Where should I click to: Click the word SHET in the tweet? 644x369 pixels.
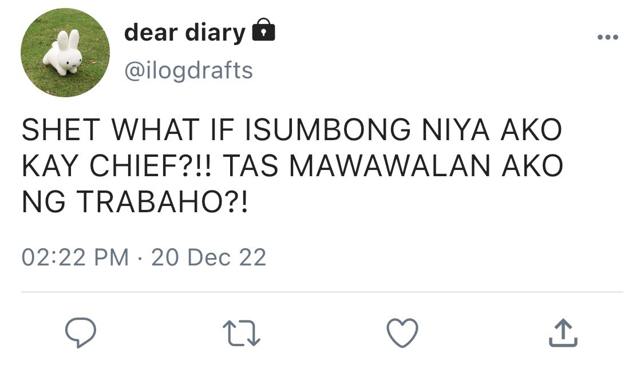coord(61,130)
